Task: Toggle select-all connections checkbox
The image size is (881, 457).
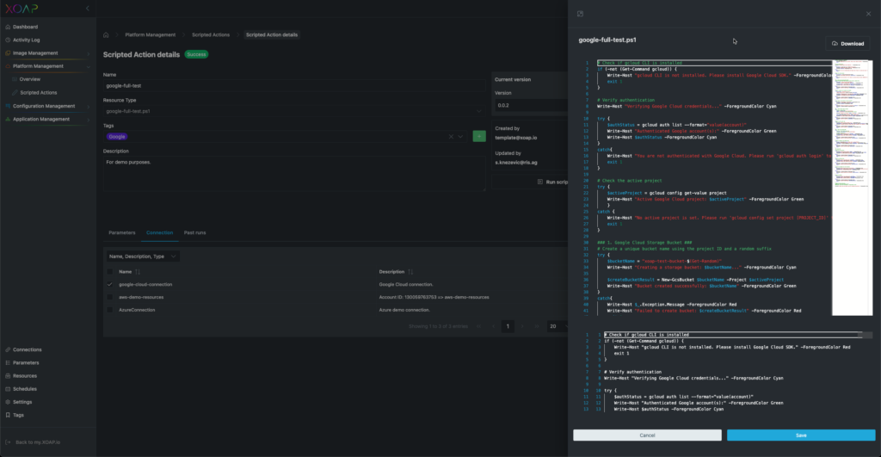Action: tap(109, 272)
